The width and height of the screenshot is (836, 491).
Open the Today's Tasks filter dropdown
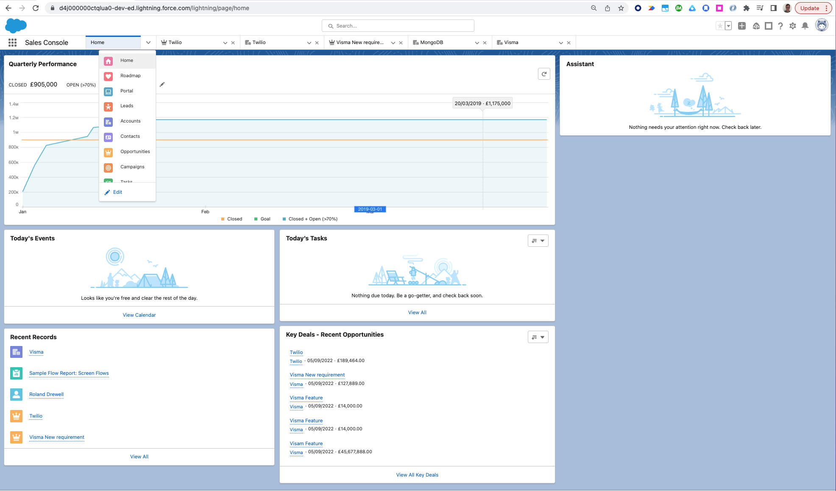[x=538, y=241]
